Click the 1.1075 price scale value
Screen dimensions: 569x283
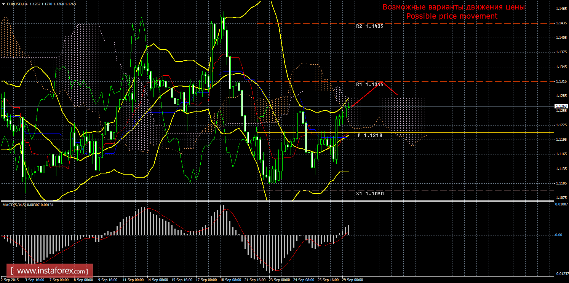click(x=560, y=198)
